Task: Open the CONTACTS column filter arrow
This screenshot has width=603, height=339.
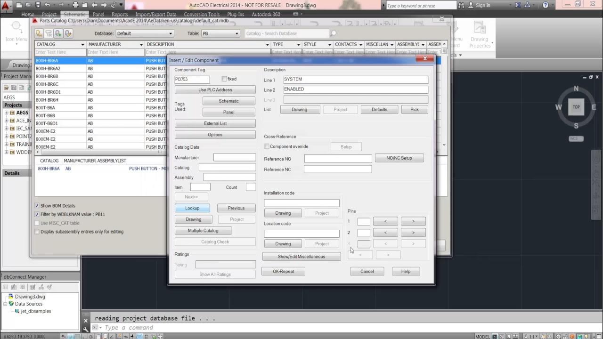Action: [360, 45]
